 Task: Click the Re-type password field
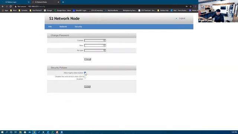click(95, 50)
